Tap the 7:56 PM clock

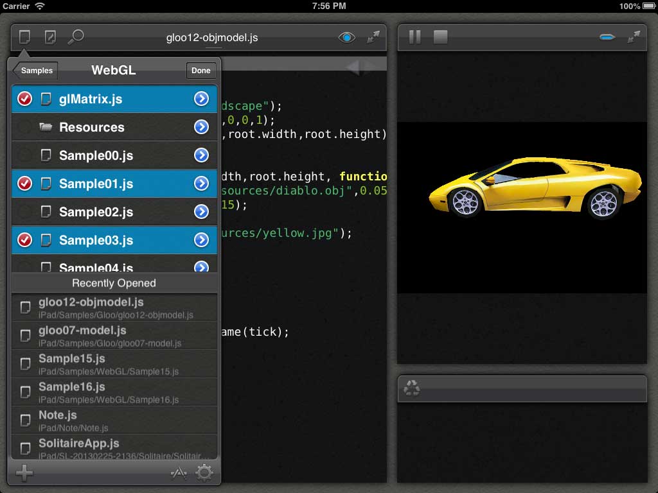329,6
